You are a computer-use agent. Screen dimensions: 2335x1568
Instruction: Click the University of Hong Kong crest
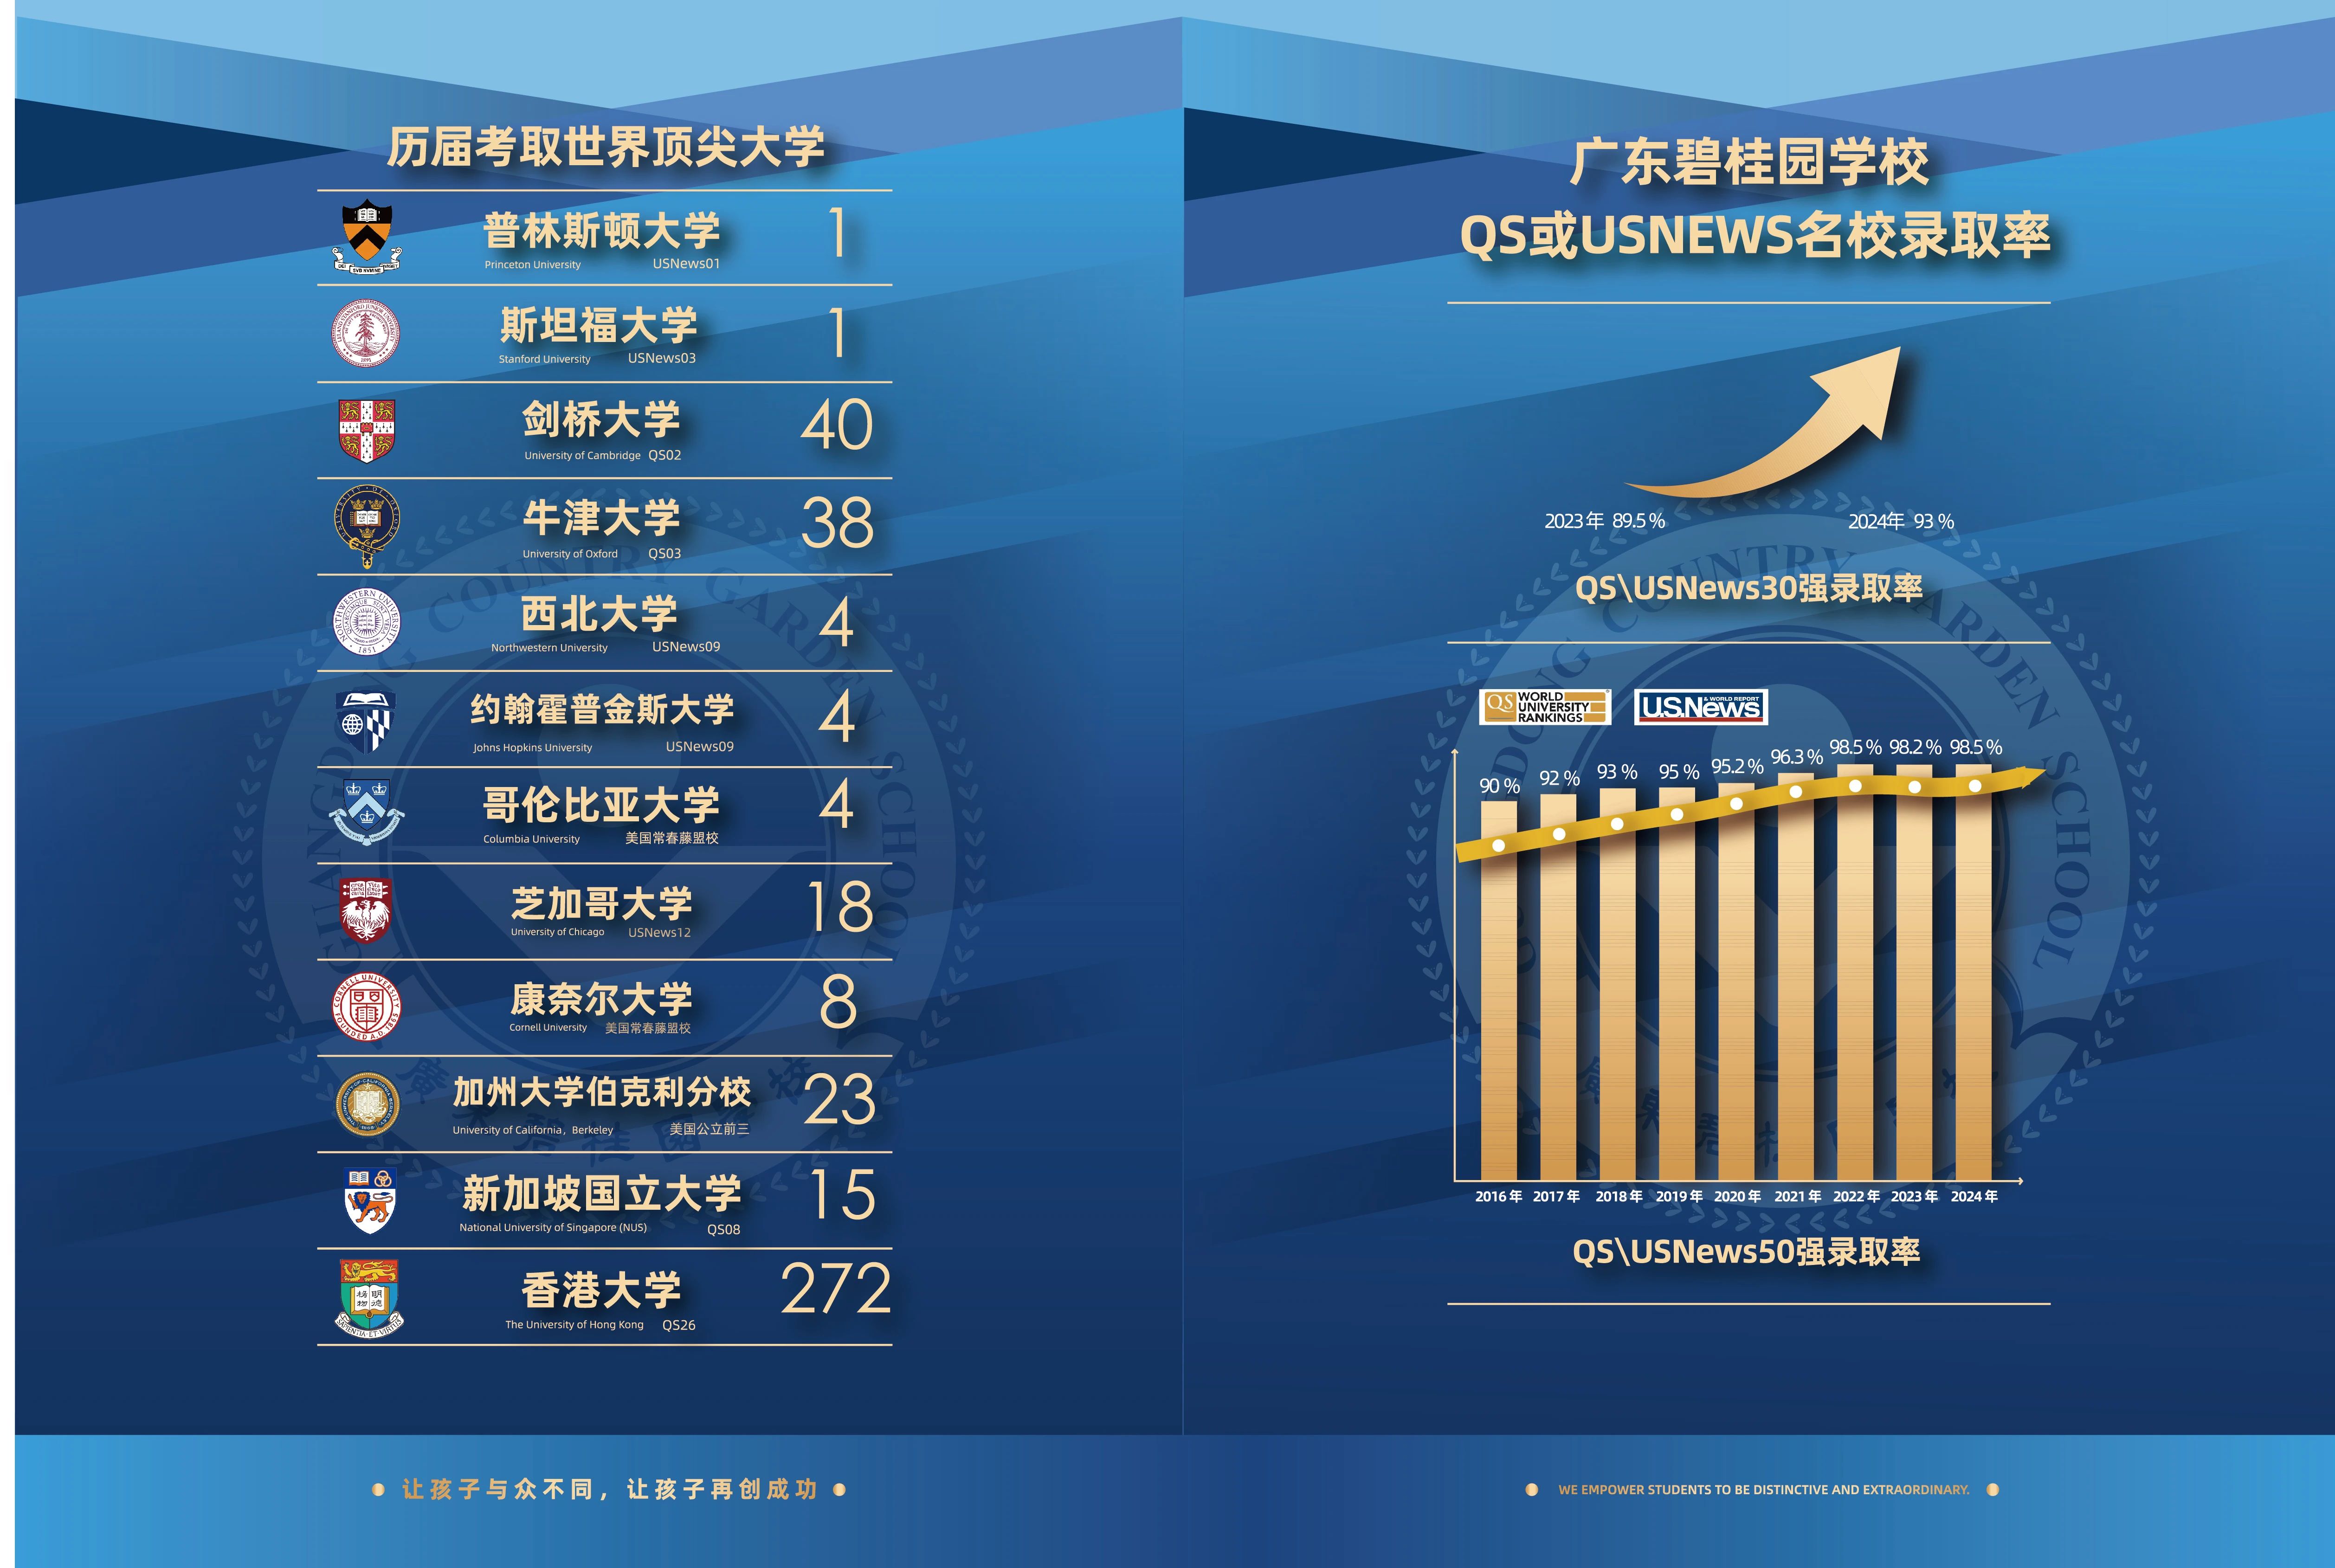368,1298
